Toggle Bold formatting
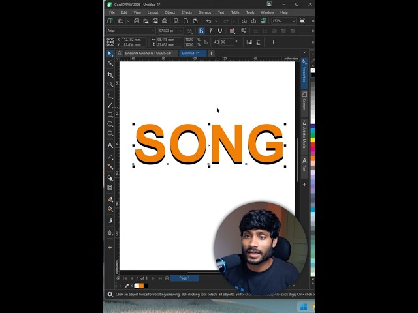 pyautogui.click(x=201, y=31)
